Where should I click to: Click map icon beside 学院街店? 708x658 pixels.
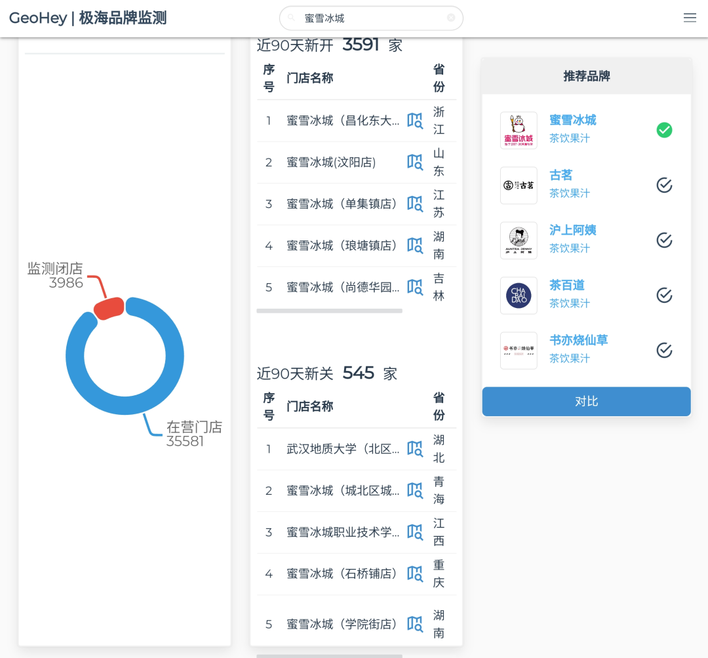(x=414, y=624)
